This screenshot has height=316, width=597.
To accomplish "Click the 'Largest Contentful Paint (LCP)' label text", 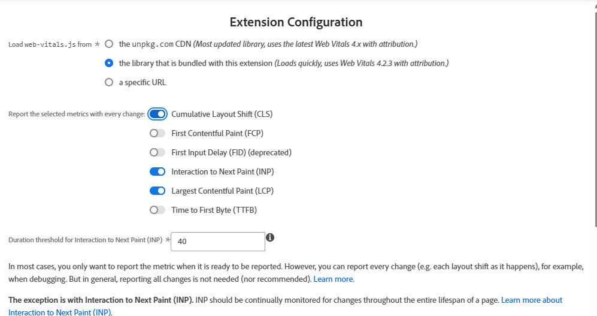I will point(222,191).
